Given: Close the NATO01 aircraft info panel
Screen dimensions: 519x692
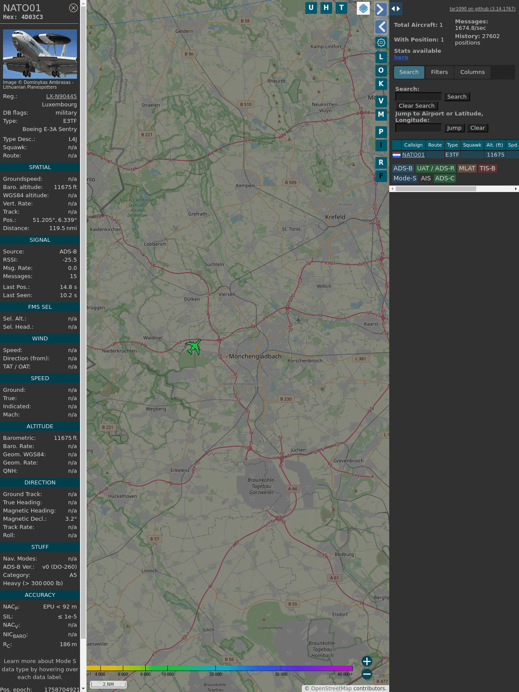Looking at the screenshot, I should pos(74,8).
